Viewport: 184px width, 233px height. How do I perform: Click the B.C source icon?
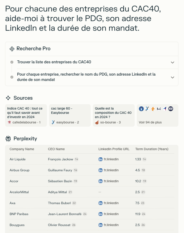[x=159, y=109]
